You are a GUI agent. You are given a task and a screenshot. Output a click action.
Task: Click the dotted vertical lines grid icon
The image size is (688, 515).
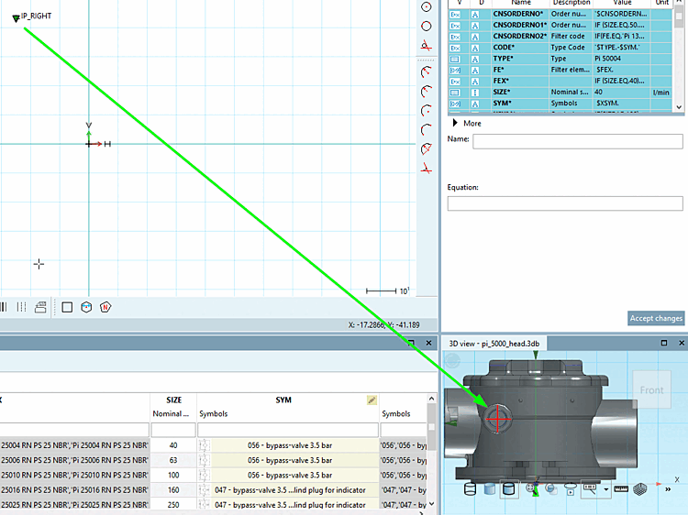[21, 307]
